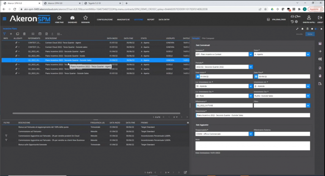325x176 pixels.
Task: Switch to the Filtri Composti tab
Action: (208, 38)
